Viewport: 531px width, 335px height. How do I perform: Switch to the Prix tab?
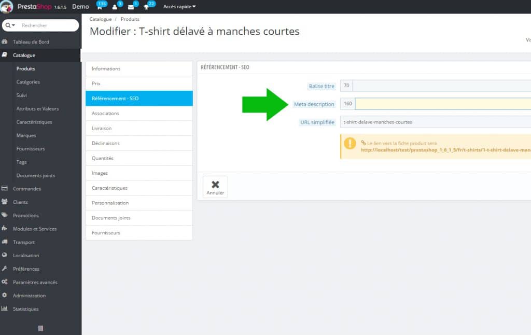click(139, 83)
